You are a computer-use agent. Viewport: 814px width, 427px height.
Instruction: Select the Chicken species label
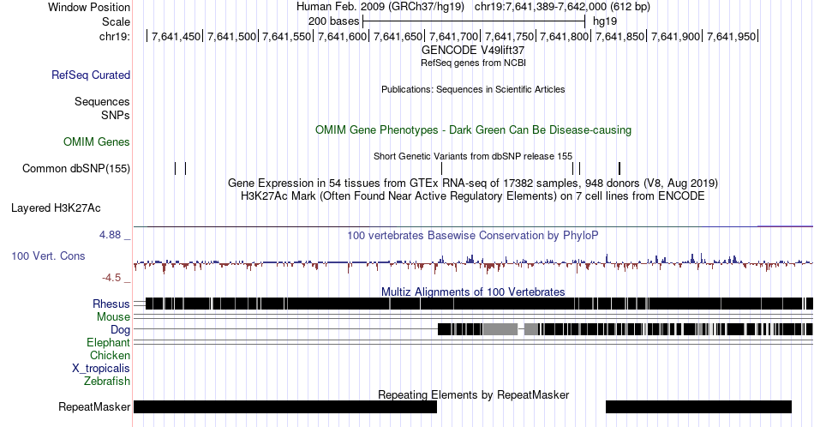coord(110,355)
